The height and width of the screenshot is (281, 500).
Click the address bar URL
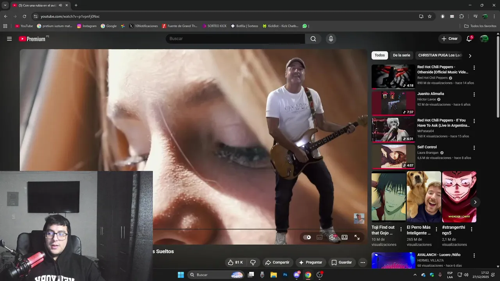[70, 16]
